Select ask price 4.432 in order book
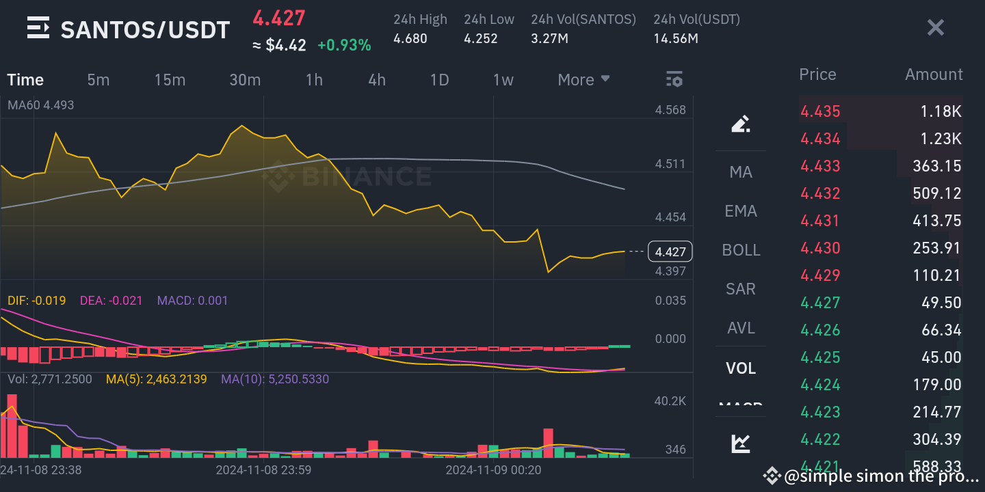985x492 pixels. tap(820, 193)
